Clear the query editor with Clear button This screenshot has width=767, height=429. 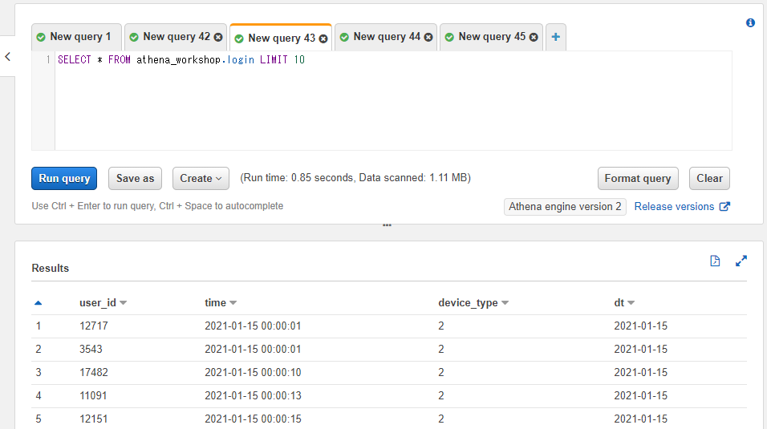tap(709, 179)
